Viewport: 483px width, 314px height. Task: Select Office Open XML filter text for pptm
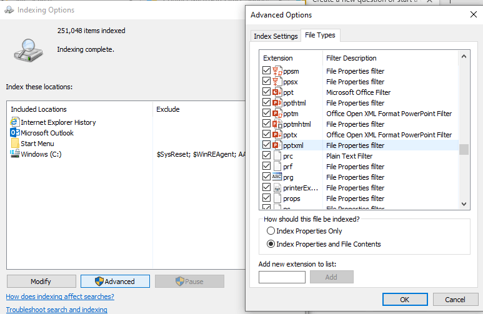point(389,114)
